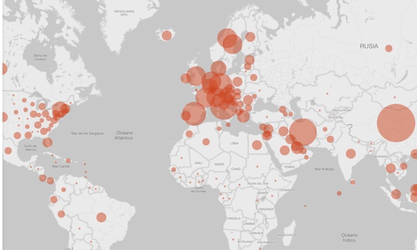
Task: Click the bubble over Ecuador
Action: 54,200
